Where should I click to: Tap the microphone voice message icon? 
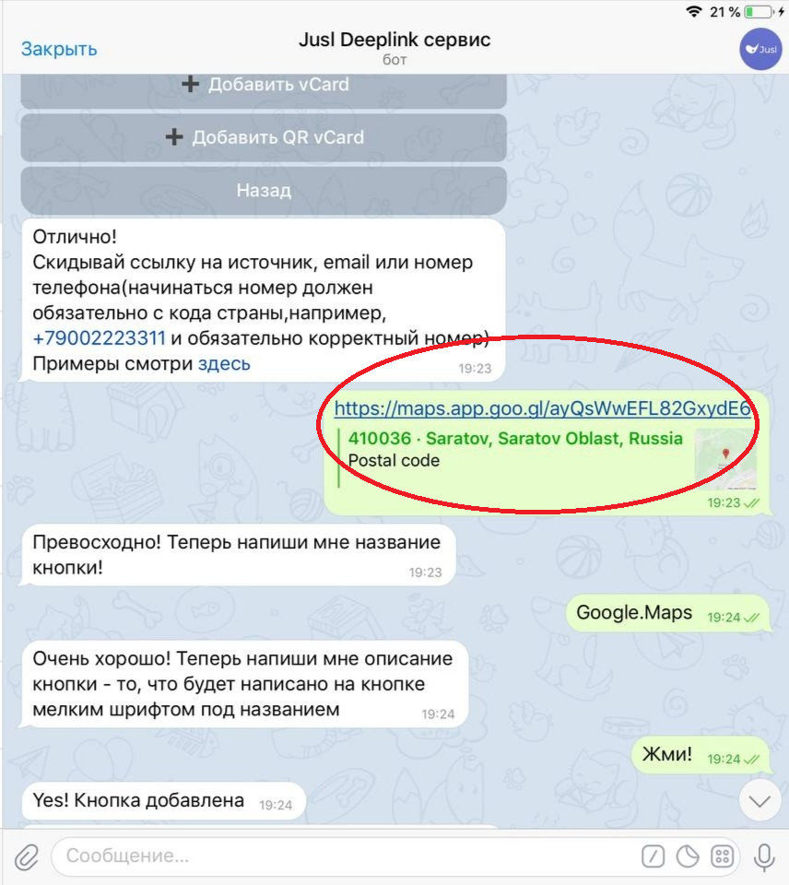tap(763, 857)
